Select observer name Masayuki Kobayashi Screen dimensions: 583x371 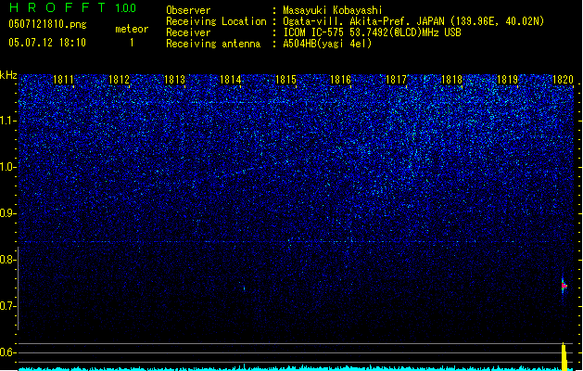(x=333, y=10)
